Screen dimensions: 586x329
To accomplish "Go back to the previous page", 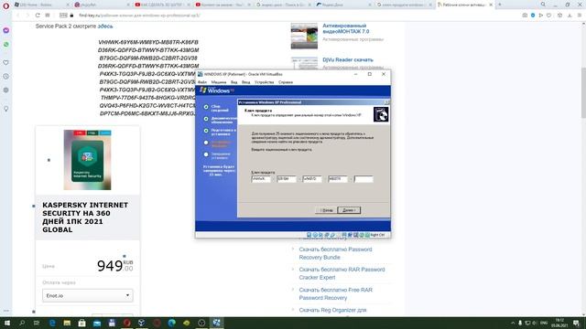I will (x=17, y=16).
